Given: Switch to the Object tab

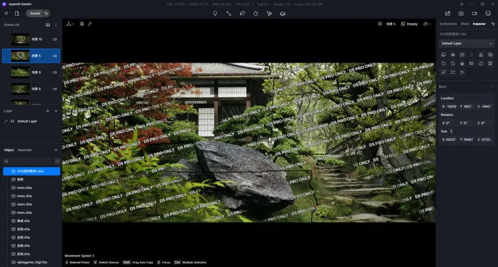Looking at the screenshot, I should coord(9,150).
